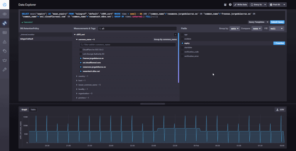Open Compare none dropdown

point(257,29)
